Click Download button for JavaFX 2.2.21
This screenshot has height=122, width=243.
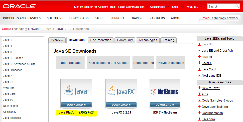pos(121,105)
